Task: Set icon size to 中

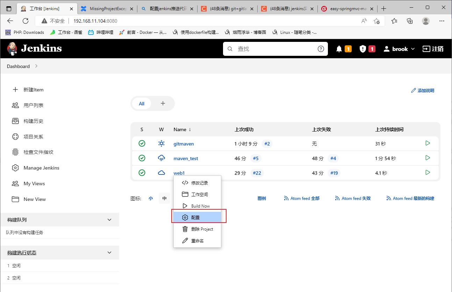Action: click(x=164, y=198)
